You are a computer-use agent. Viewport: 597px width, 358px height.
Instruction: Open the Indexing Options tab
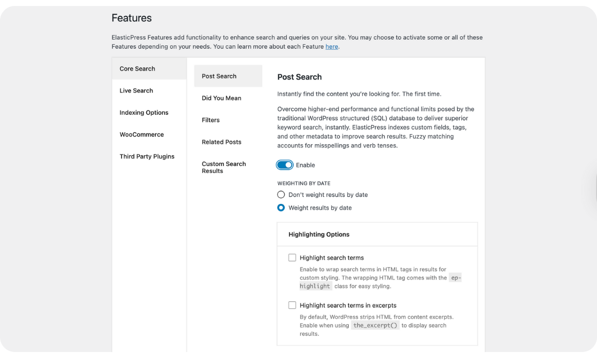144,112
